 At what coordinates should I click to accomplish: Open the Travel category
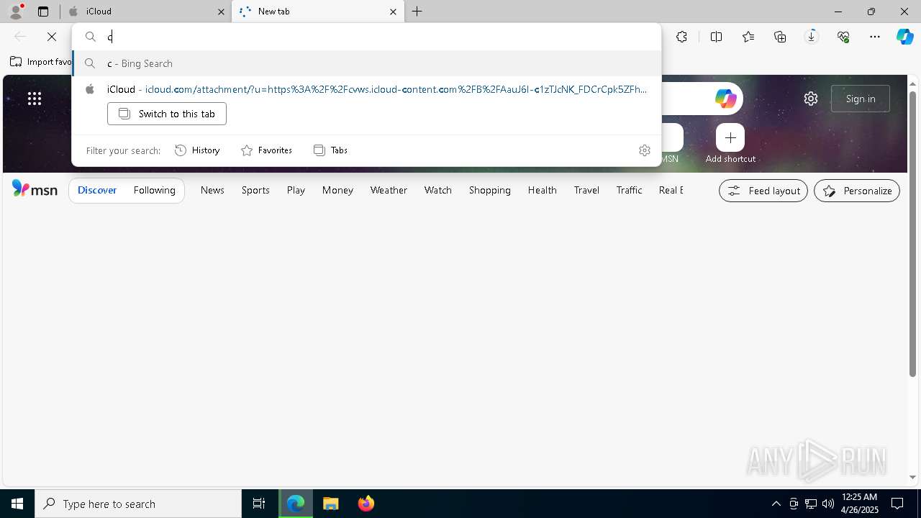(x=586, y=190)
